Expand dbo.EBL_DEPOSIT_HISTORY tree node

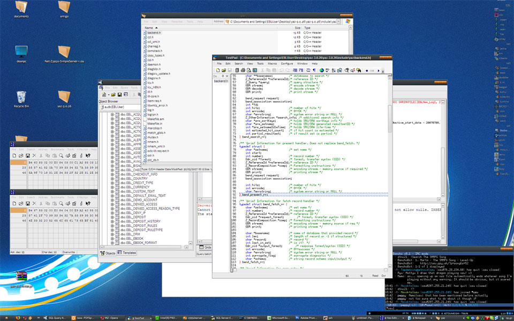(112, 221)
